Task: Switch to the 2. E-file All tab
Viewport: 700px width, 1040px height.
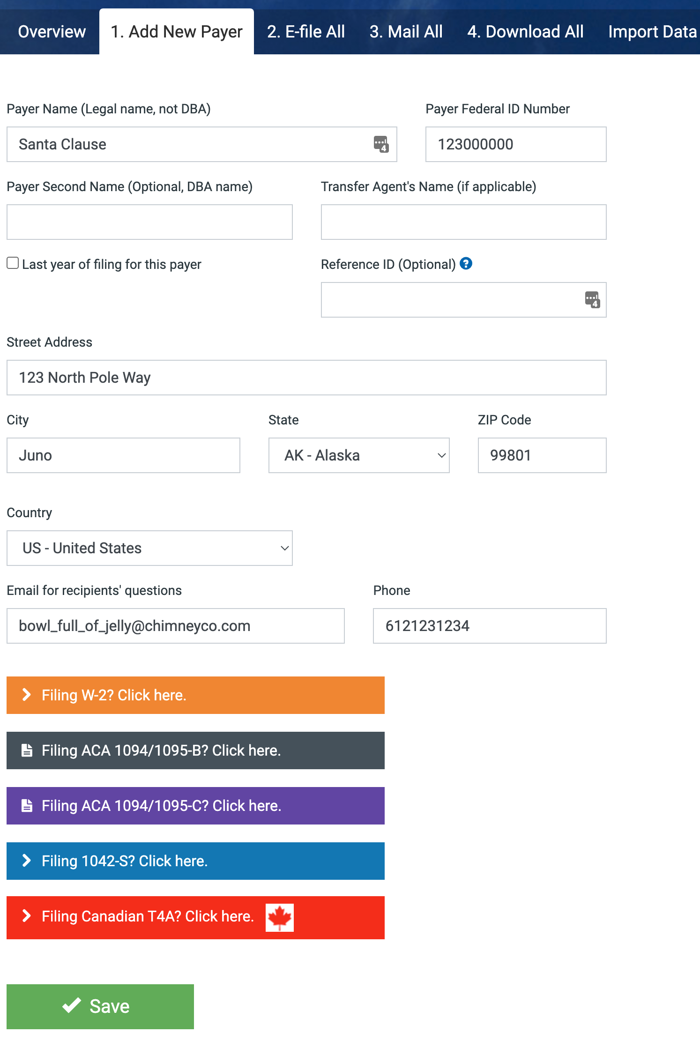Action: [306, 32]
